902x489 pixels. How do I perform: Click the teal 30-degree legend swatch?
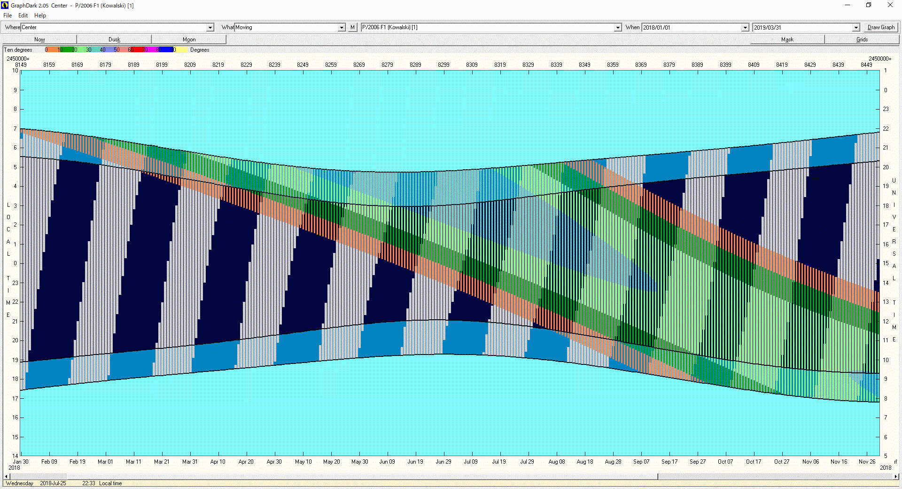94,50
